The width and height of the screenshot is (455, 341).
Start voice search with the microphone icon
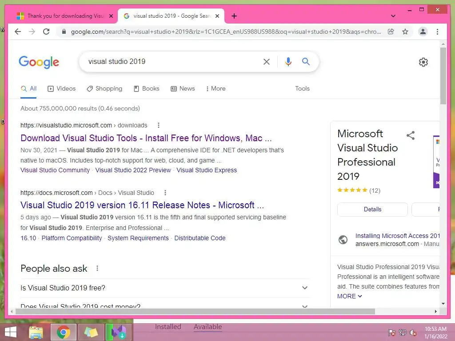pos(288,61)
